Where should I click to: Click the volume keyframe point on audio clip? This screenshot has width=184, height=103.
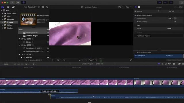(x=93, y=96)
